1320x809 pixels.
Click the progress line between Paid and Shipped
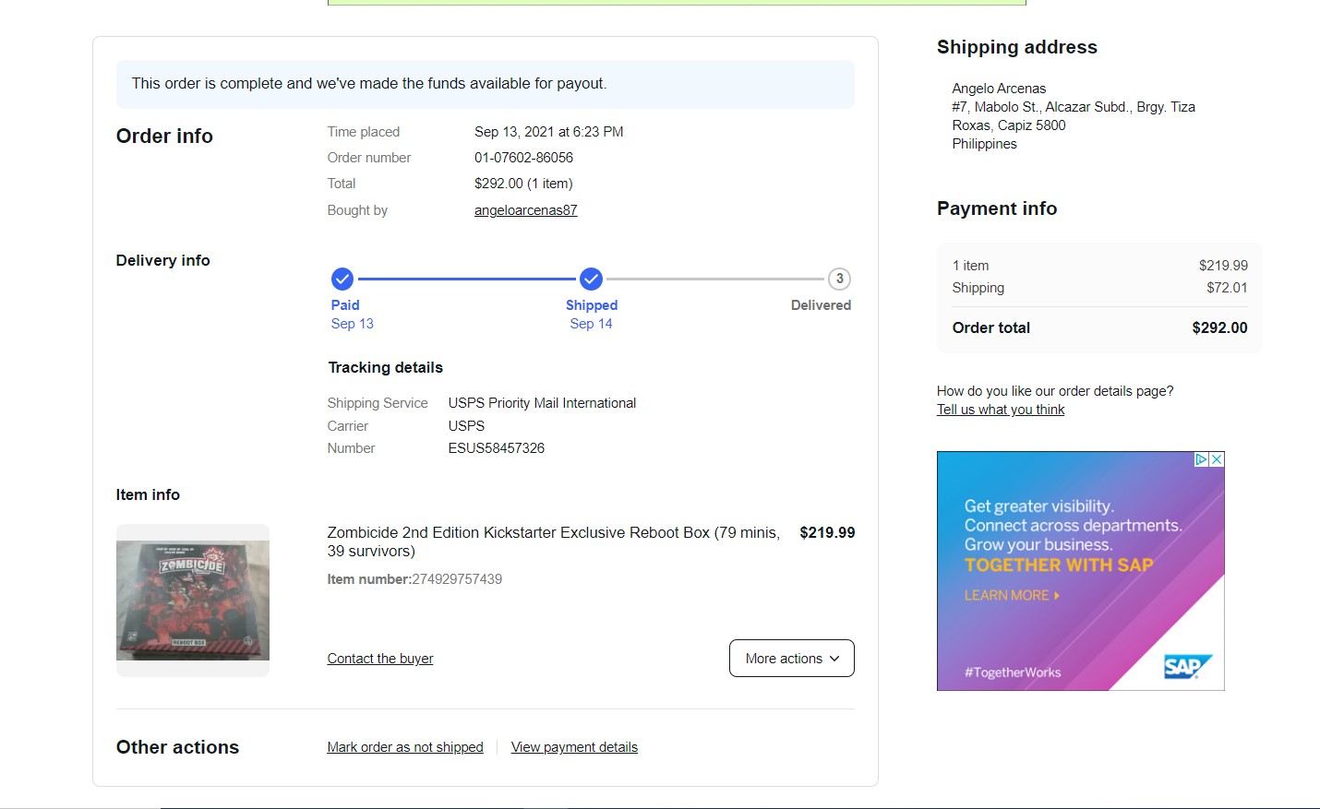pyautogui.click(x=466, y=279)
